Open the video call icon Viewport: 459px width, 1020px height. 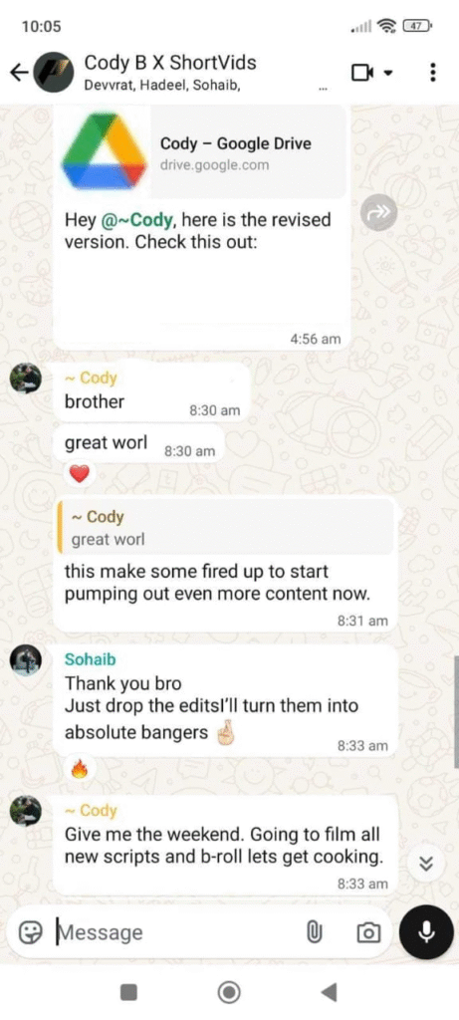point(361,72)
